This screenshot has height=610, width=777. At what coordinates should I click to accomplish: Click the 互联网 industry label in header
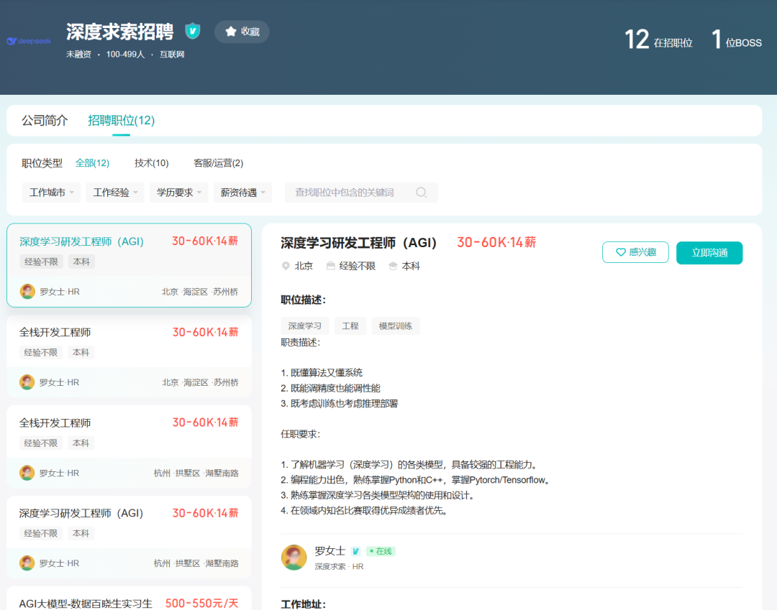172,55
